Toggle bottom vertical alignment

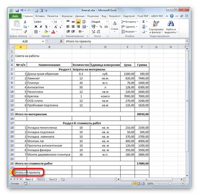coord(78,22)
